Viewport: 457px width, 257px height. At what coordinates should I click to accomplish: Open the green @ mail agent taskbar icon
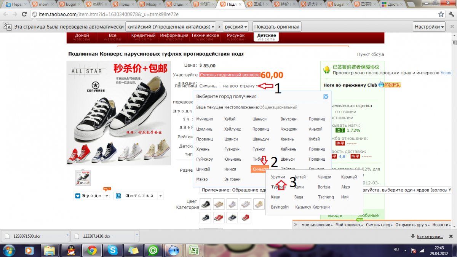click(153, 250)
